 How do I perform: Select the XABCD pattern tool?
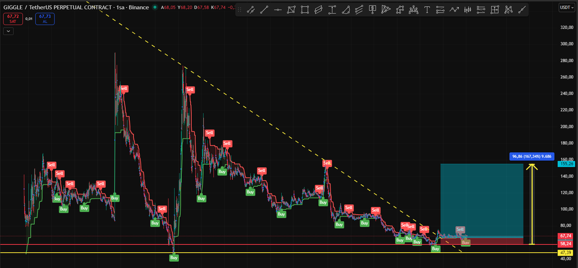pyautogui.click(x=509, y=10)
